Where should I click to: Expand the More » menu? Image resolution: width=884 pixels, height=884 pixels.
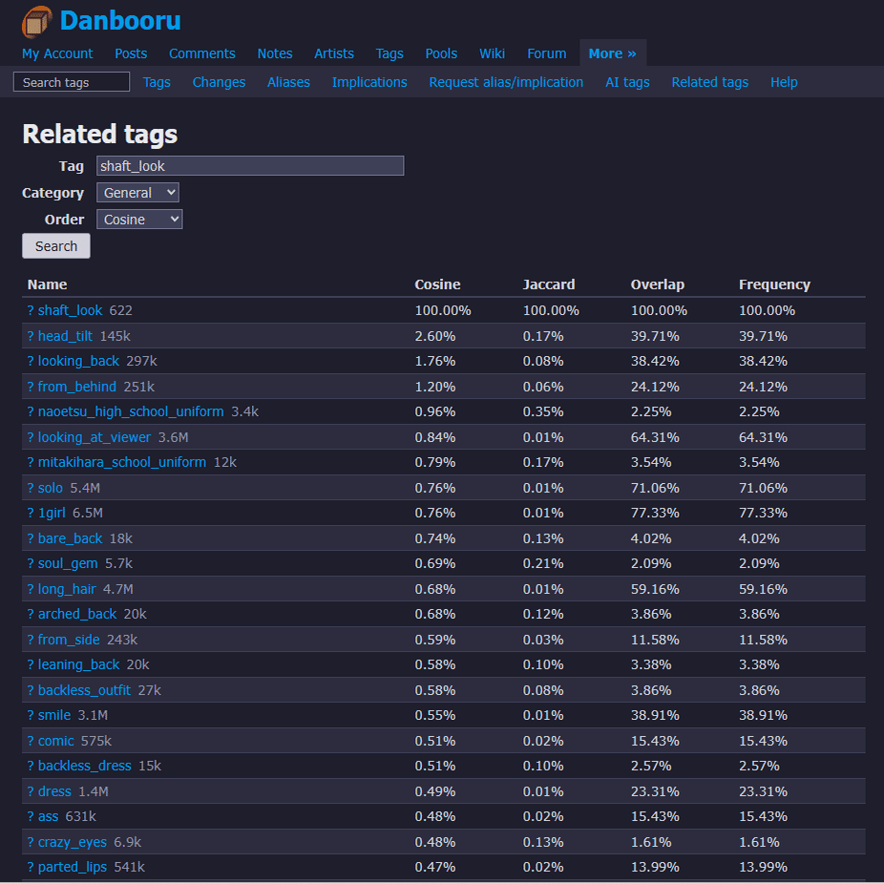click(612, 53)
